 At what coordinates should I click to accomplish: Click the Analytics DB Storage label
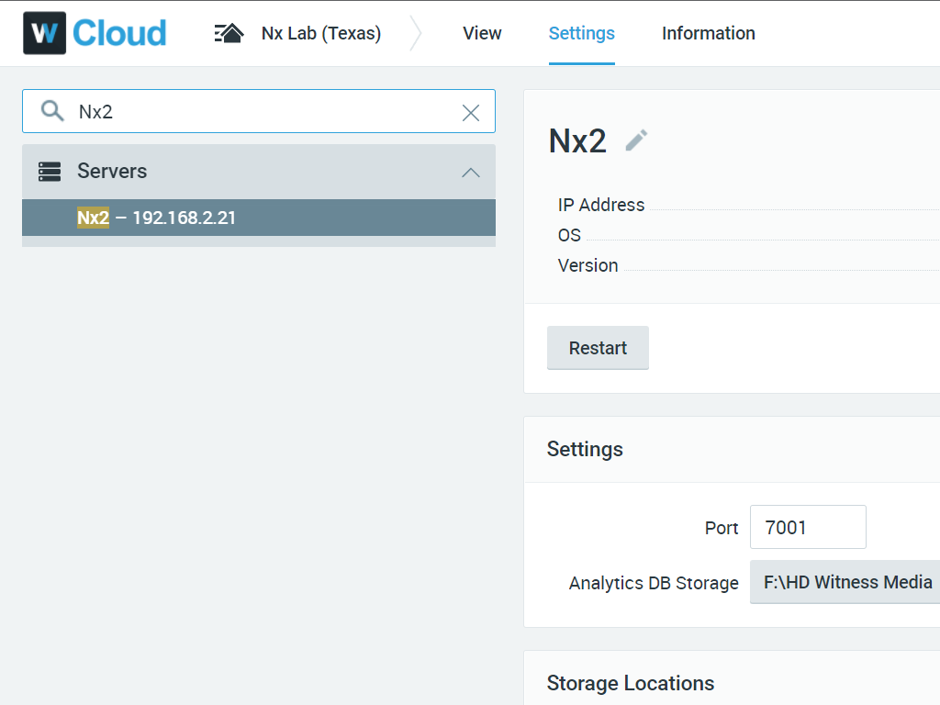[654, 583]
